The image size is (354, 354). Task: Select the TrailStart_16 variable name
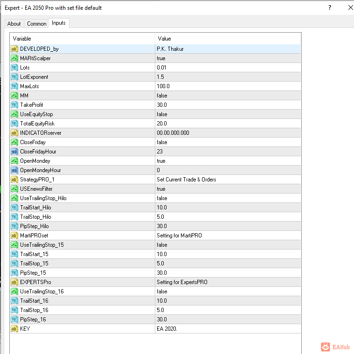(34, 301)
